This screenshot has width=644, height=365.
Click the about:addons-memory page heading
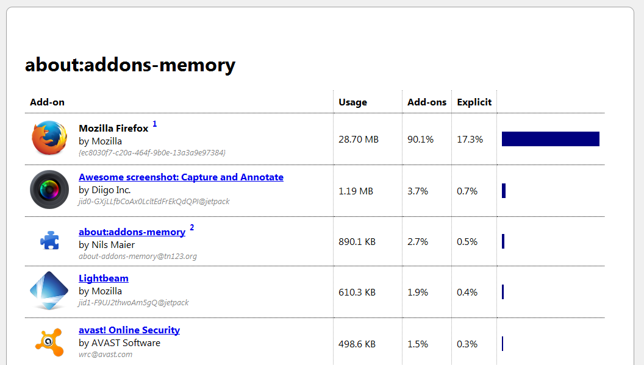click(130, 65)
